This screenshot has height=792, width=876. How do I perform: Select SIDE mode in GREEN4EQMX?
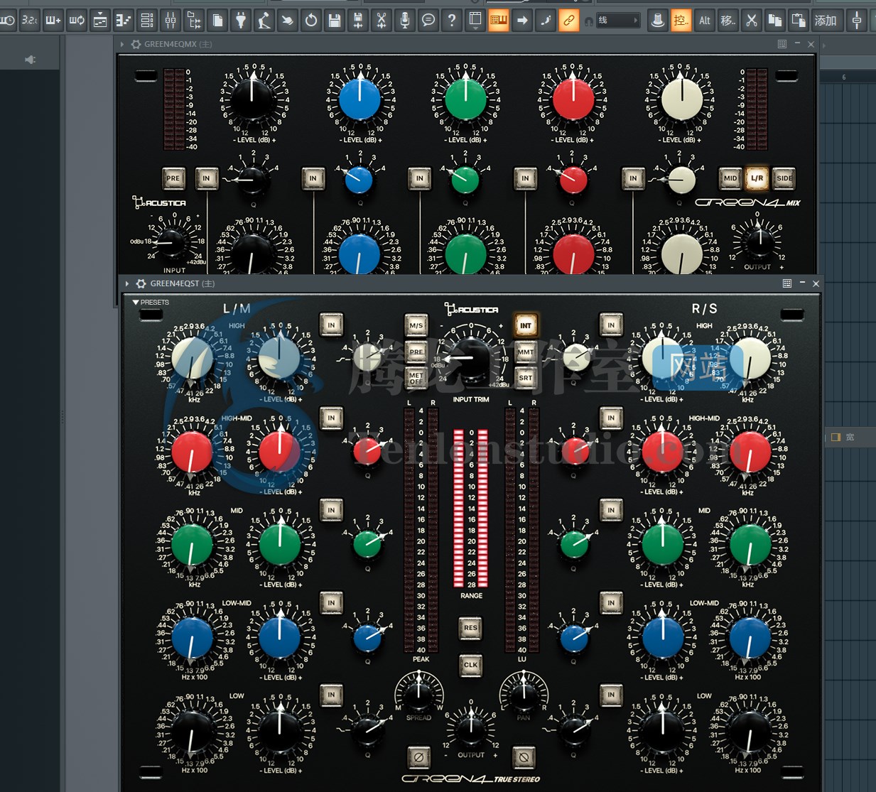pyautogui.click(x=784, y=178)
